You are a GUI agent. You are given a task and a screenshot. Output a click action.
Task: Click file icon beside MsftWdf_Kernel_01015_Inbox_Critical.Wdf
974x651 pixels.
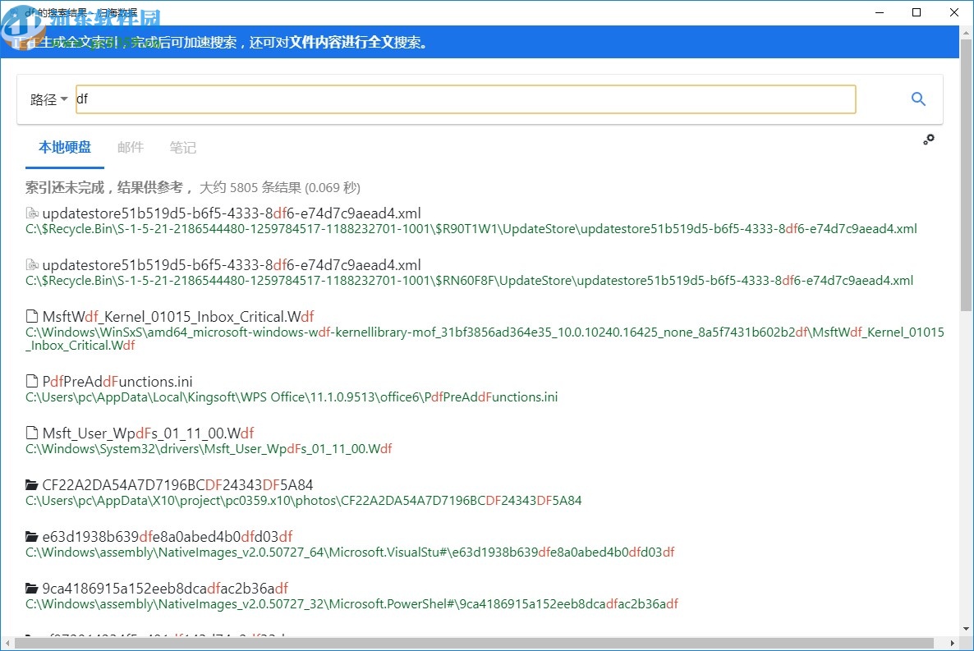click(x=32, y=316)
